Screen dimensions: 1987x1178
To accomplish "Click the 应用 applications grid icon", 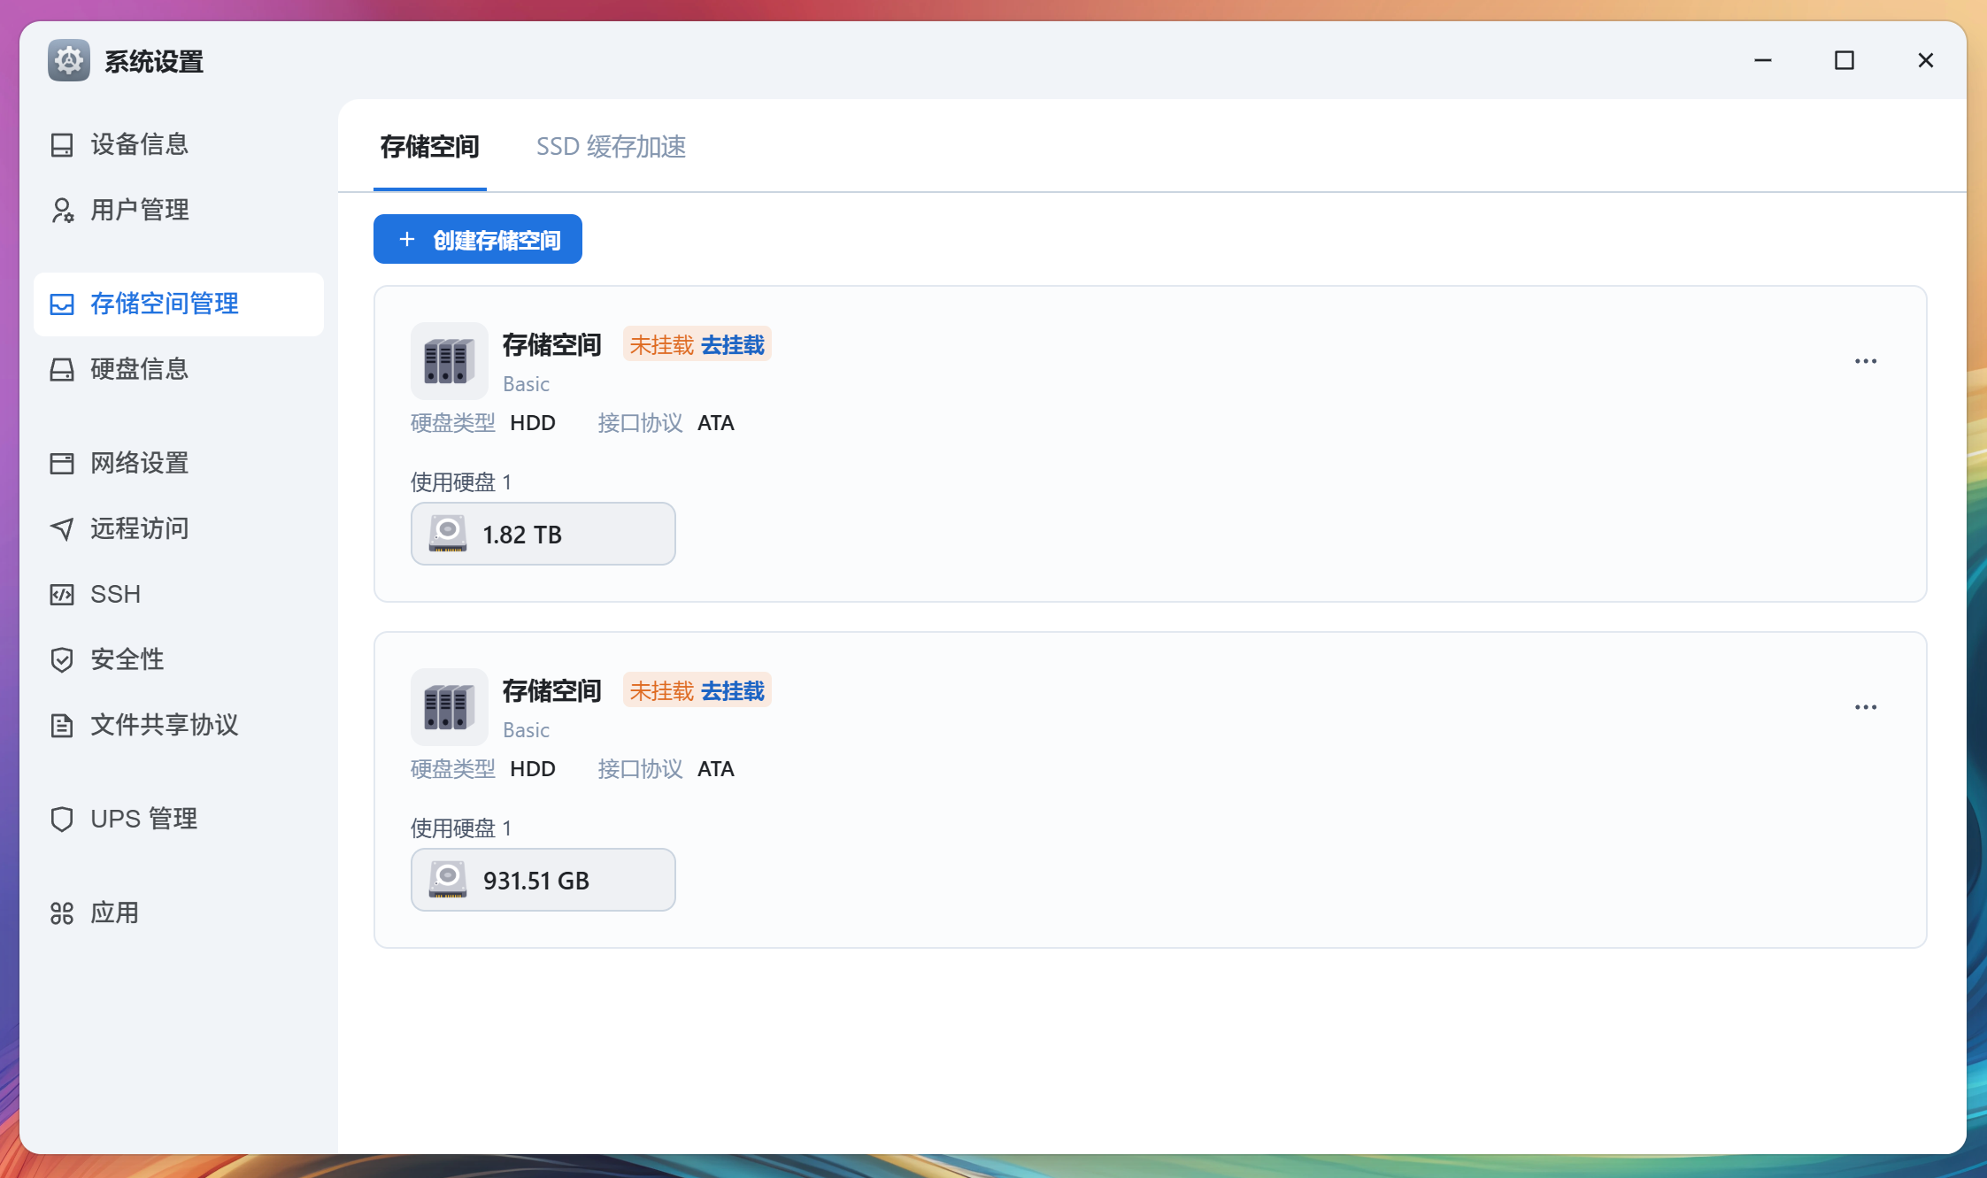I will [x=62, y=912].
